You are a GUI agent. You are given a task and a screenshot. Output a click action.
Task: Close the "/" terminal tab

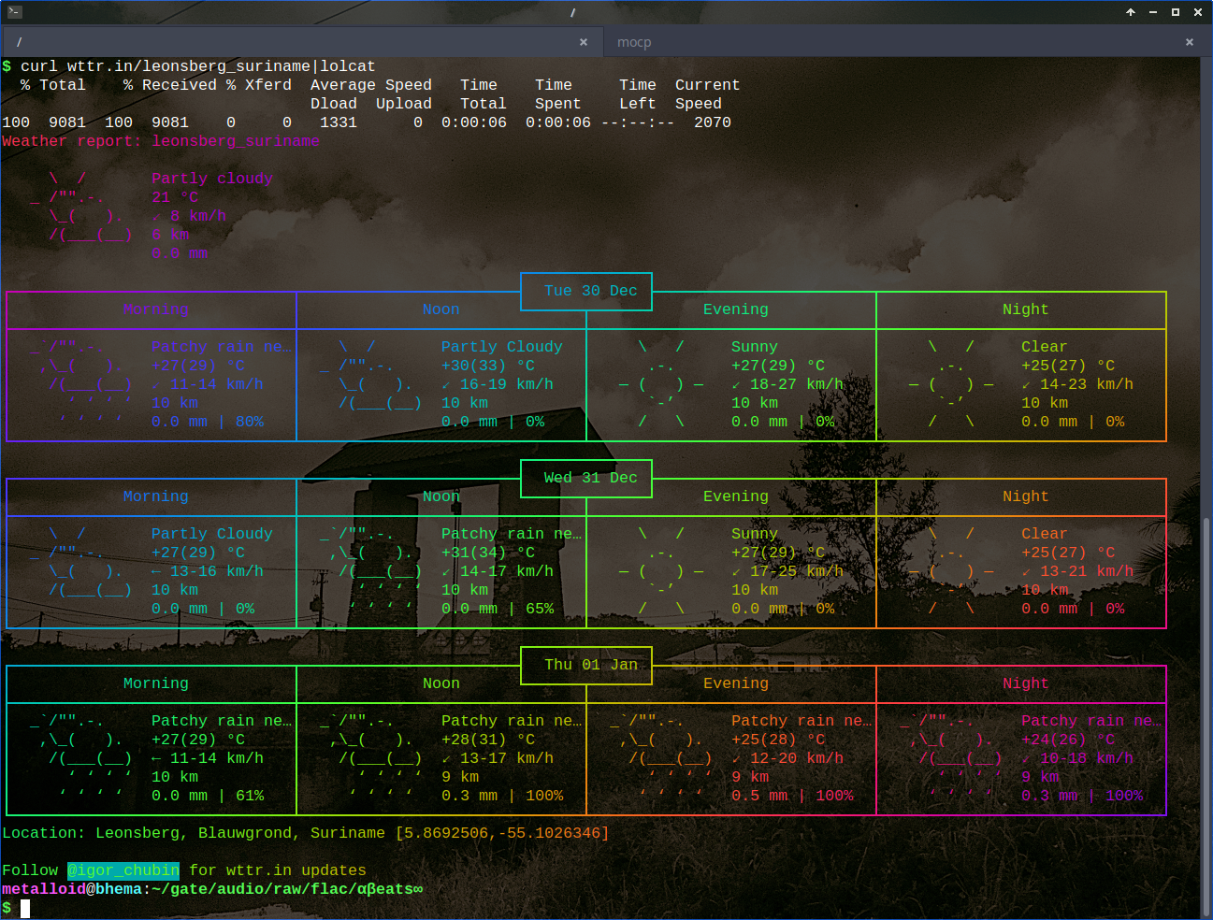click(584, 42)
